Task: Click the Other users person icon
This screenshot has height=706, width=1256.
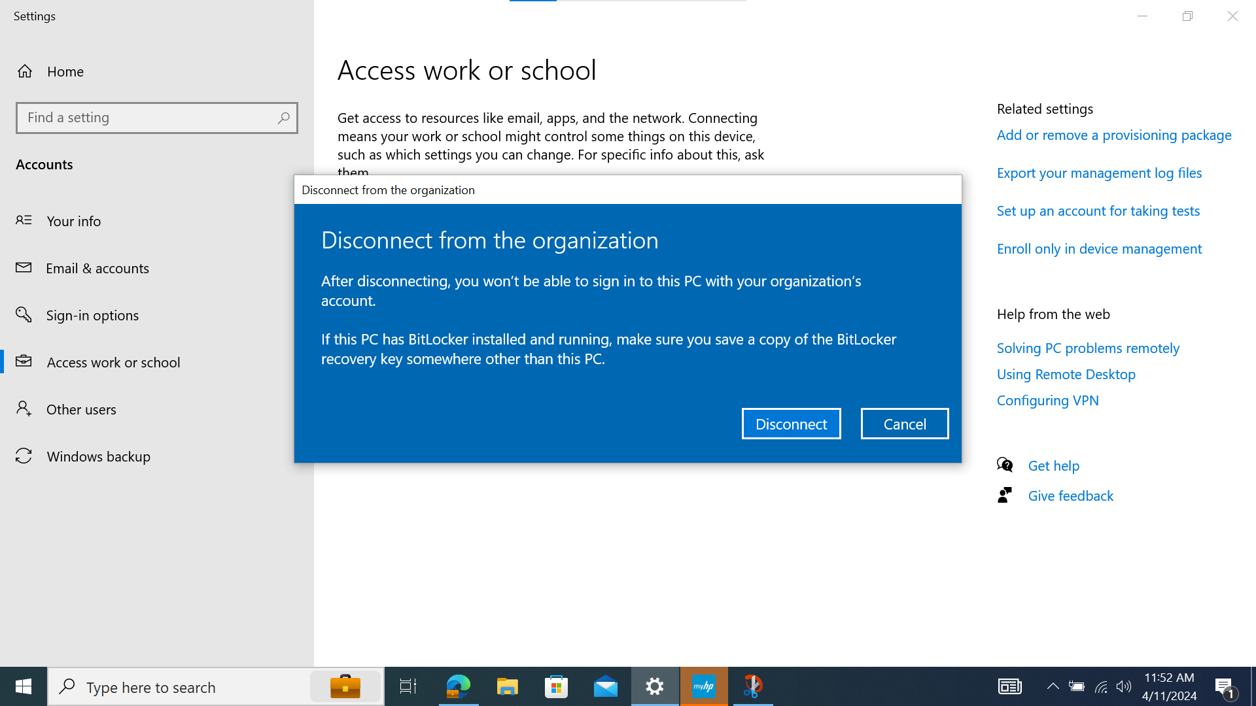Action: click(x=24, y=409)
